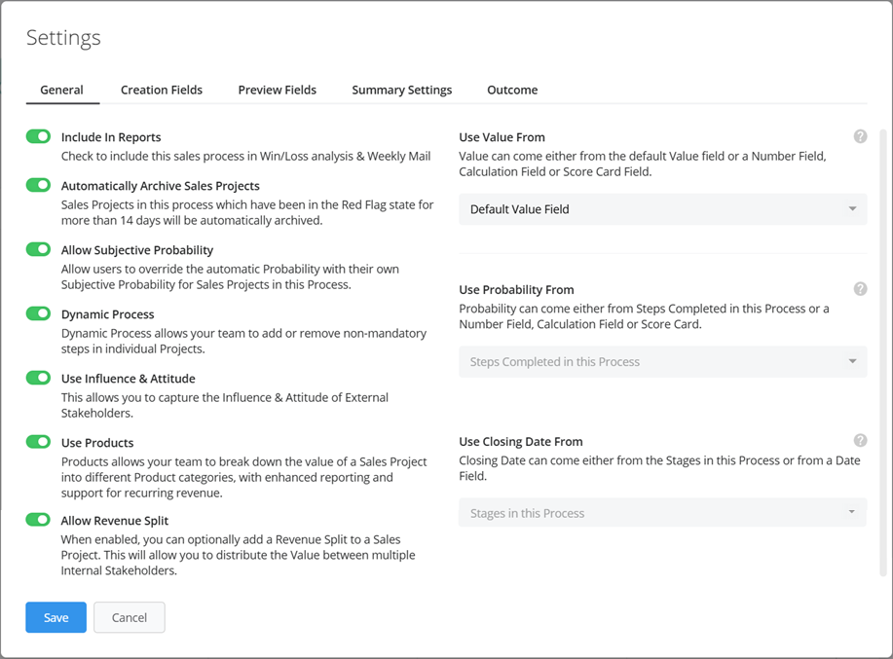The width and height of the screenshot is (893, 659).
Task: Click help icon beside Use Closing Date From
Action: [x=860, y=441]
